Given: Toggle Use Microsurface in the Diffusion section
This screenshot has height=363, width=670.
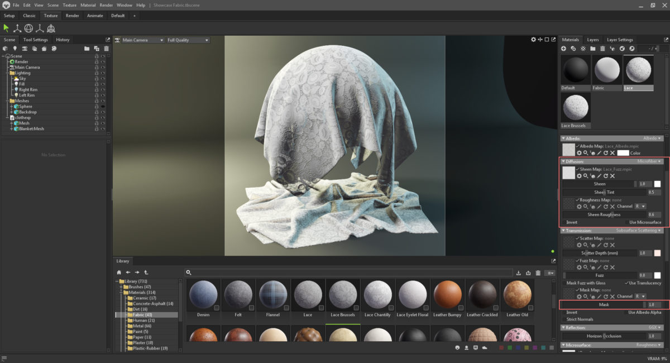Looking at the screenshot, I should tap(627, 222).
